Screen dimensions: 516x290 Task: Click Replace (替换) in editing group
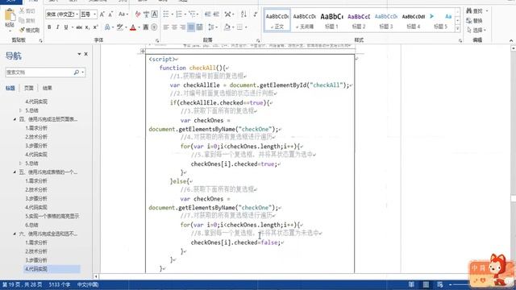point(474,20)
